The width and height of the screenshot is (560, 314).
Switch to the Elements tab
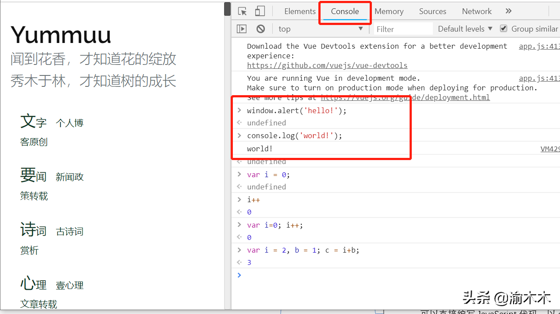[x=300, y=11]
